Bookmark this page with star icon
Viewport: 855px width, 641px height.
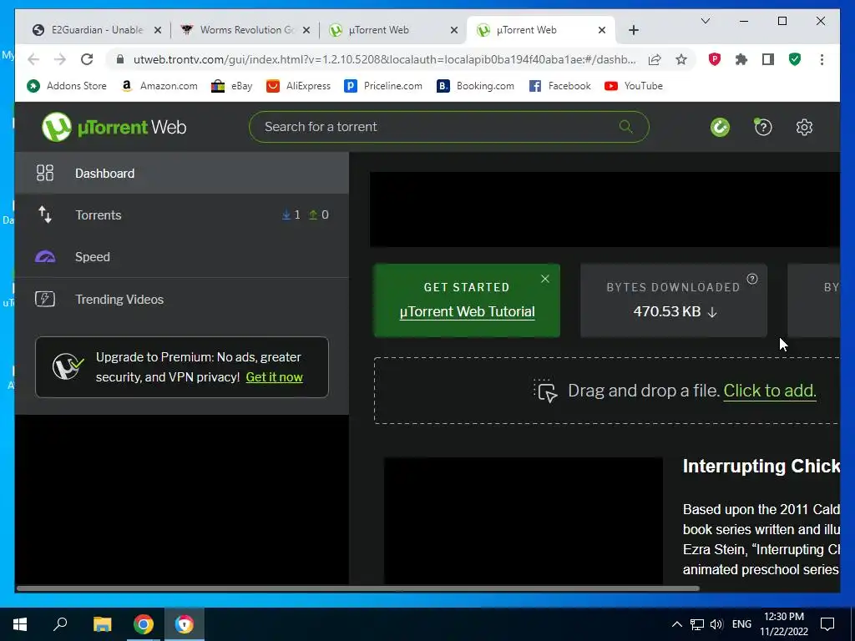(681, 59)
